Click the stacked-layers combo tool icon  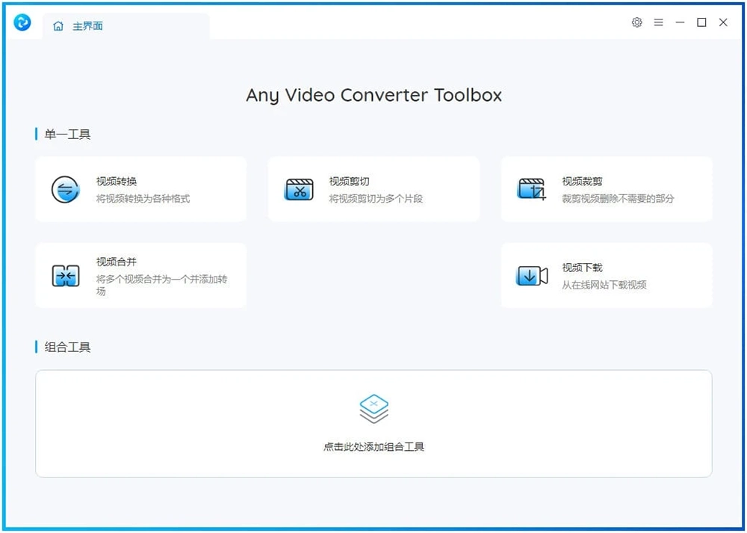(x=373, y=407)
